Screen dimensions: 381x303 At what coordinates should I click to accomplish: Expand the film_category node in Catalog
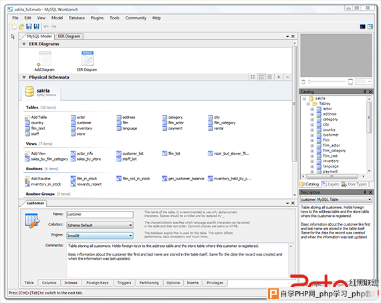(312, 151)
